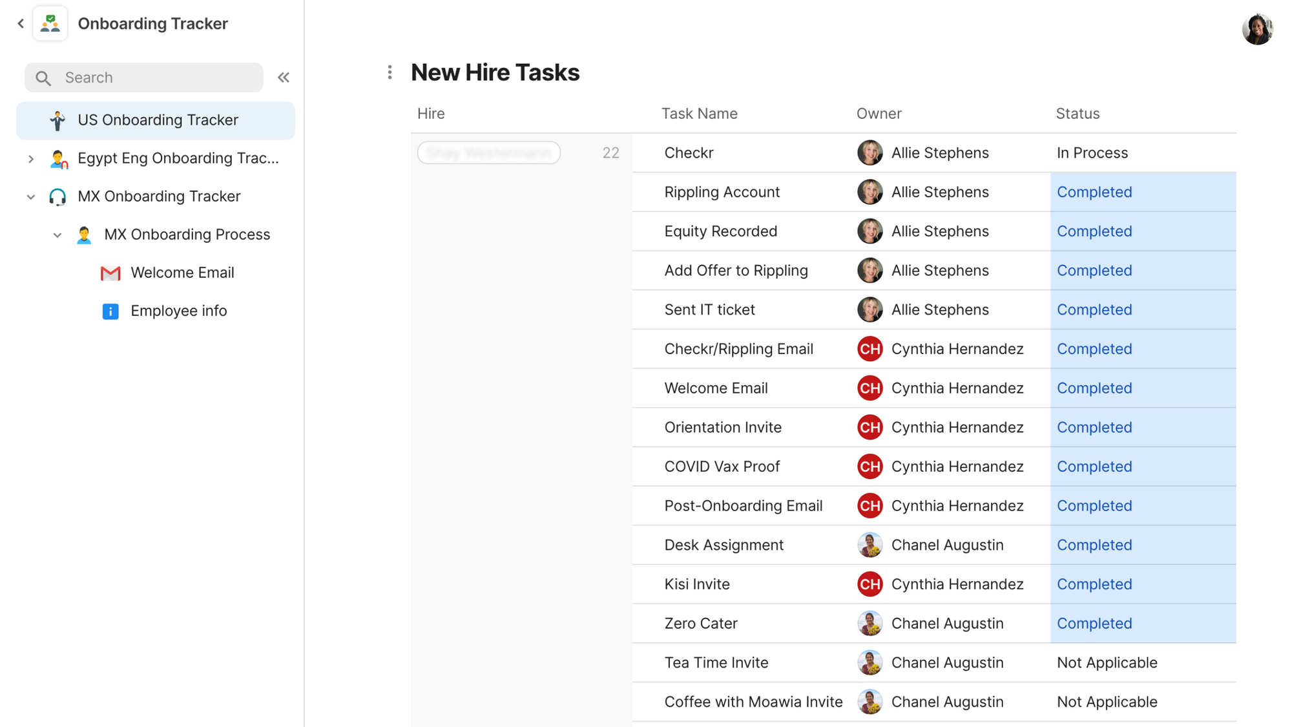Click the Gmail icon for Welcome Email page

pos(110,273)
